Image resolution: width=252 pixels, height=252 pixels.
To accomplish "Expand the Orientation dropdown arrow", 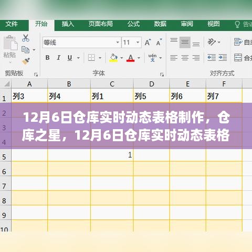I will coord(219,42).
